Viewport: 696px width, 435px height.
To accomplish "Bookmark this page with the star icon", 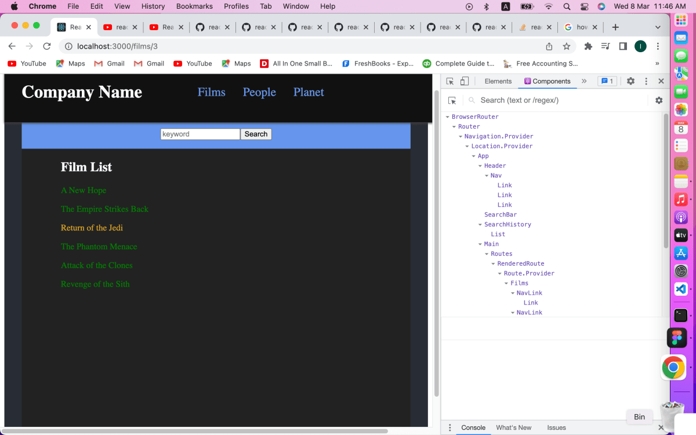I will point(567,46).
